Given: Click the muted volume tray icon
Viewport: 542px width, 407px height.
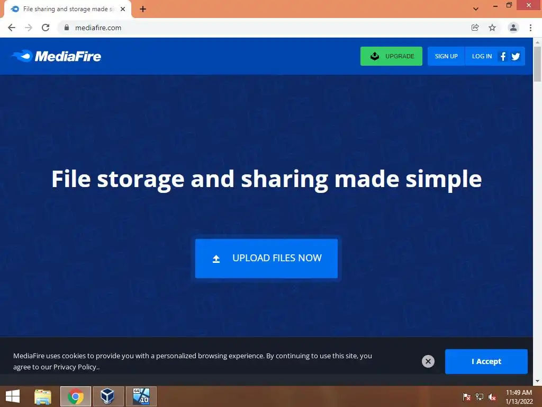Looking at the screenshot, I should point(492,397).
